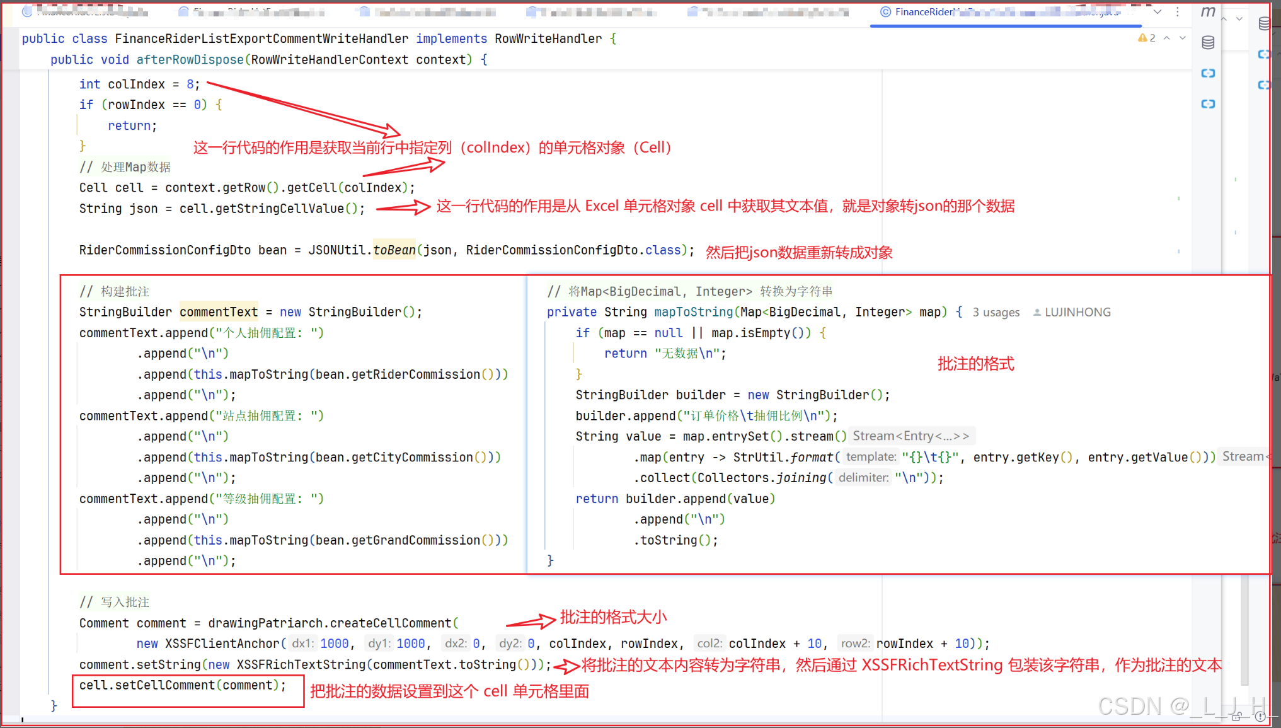Click the highlighted toBean method call
Image resolution: width=1281 pixels, height=728 pixels.
pos(394,250)
